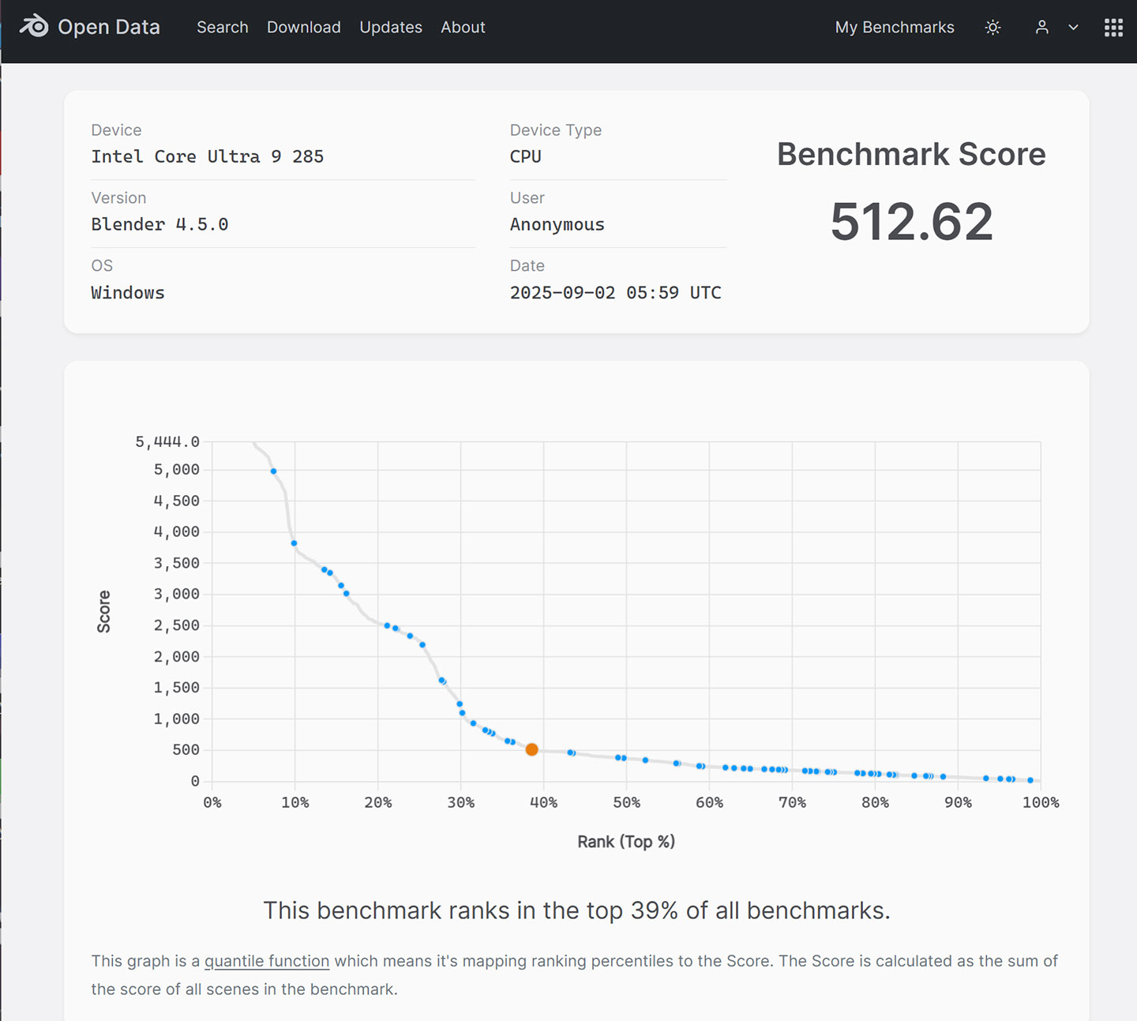1137x1021 pixels.
Task: Click the blue data point near 10% rank
Action: (294, 543)
